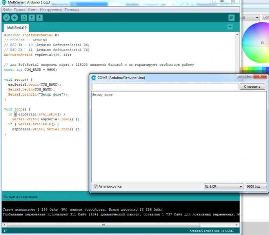269x235 pixels.
Task: Click the '// ESP8266 -- Arduino' comment line
Action: point(25,40)
